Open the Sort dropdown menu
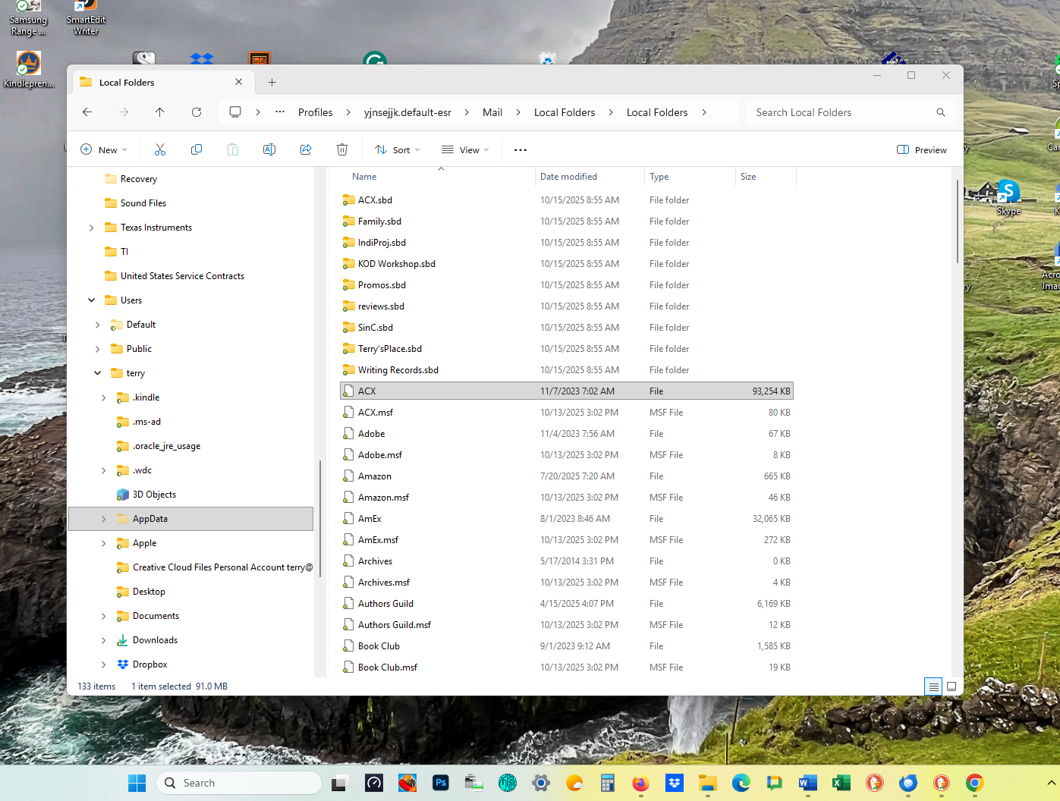Screen dimensions: 1060x801 398,149
